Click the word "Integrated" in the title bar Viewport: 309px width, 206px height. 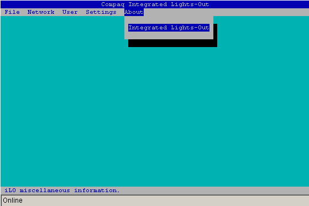[x=148, y=4]
